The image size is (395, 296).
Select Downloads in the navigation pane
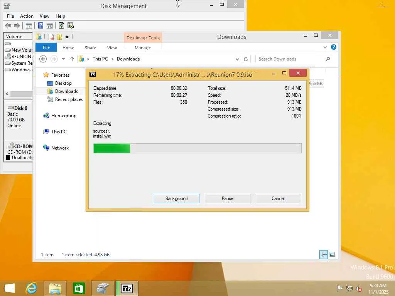pos(66,91)
